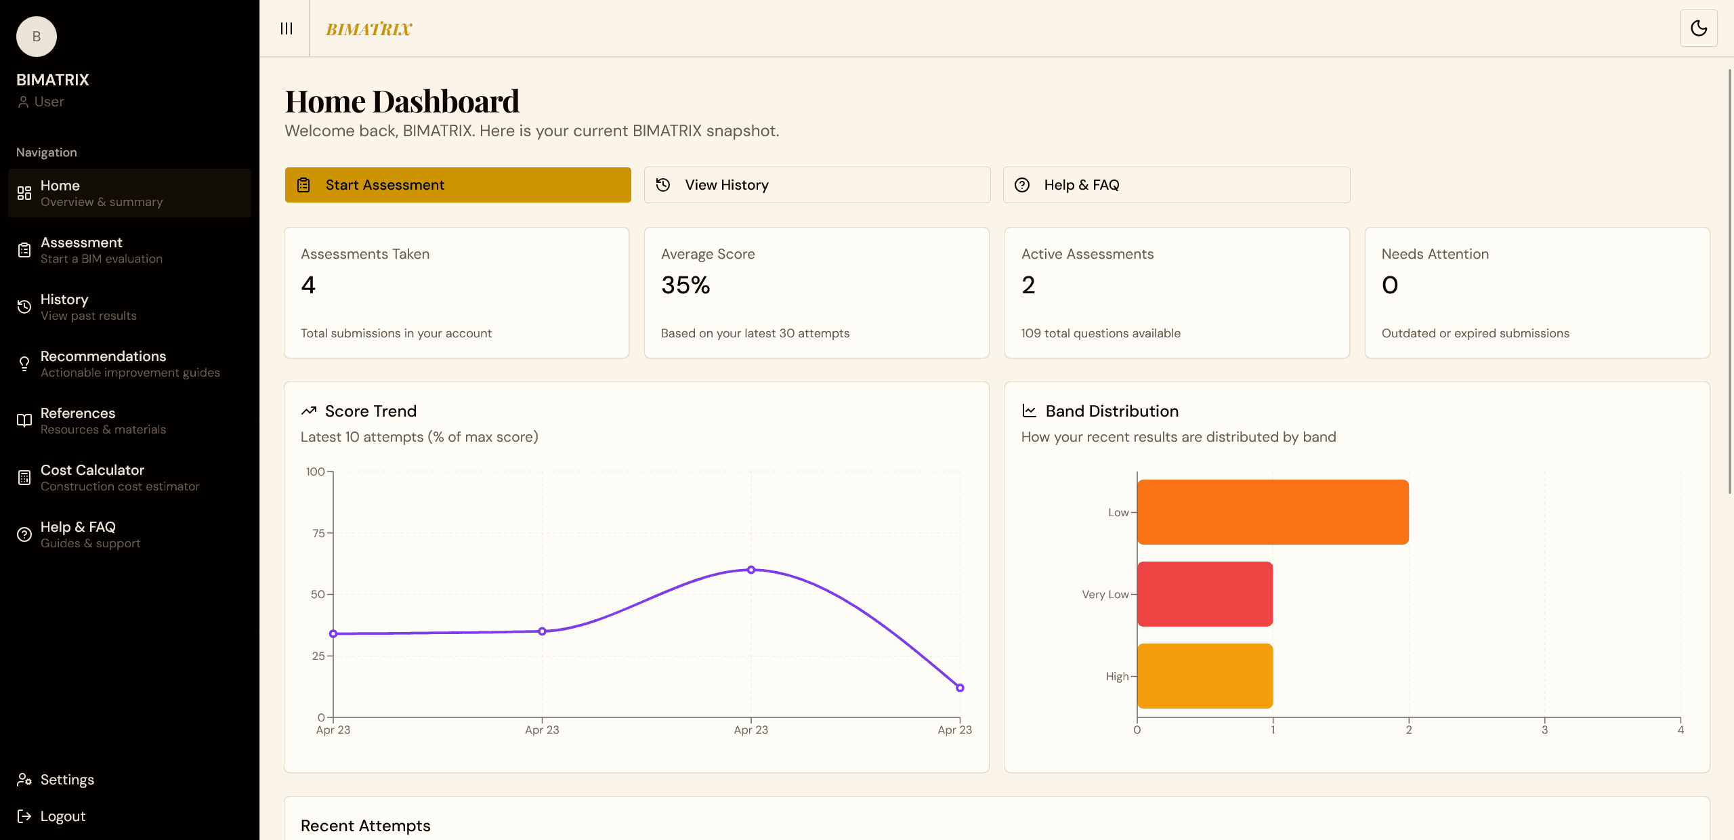Click the lightbulb icon beside Recommendations
Screen dimensions: 1734x840
[24, 364]
